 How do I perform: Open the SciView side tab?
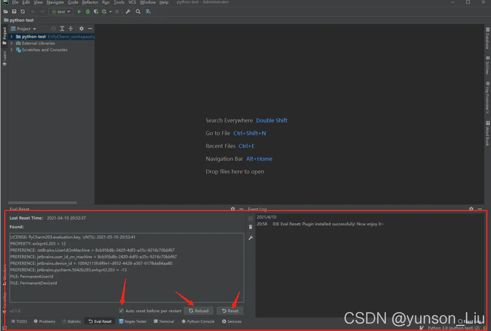[487, 65]
